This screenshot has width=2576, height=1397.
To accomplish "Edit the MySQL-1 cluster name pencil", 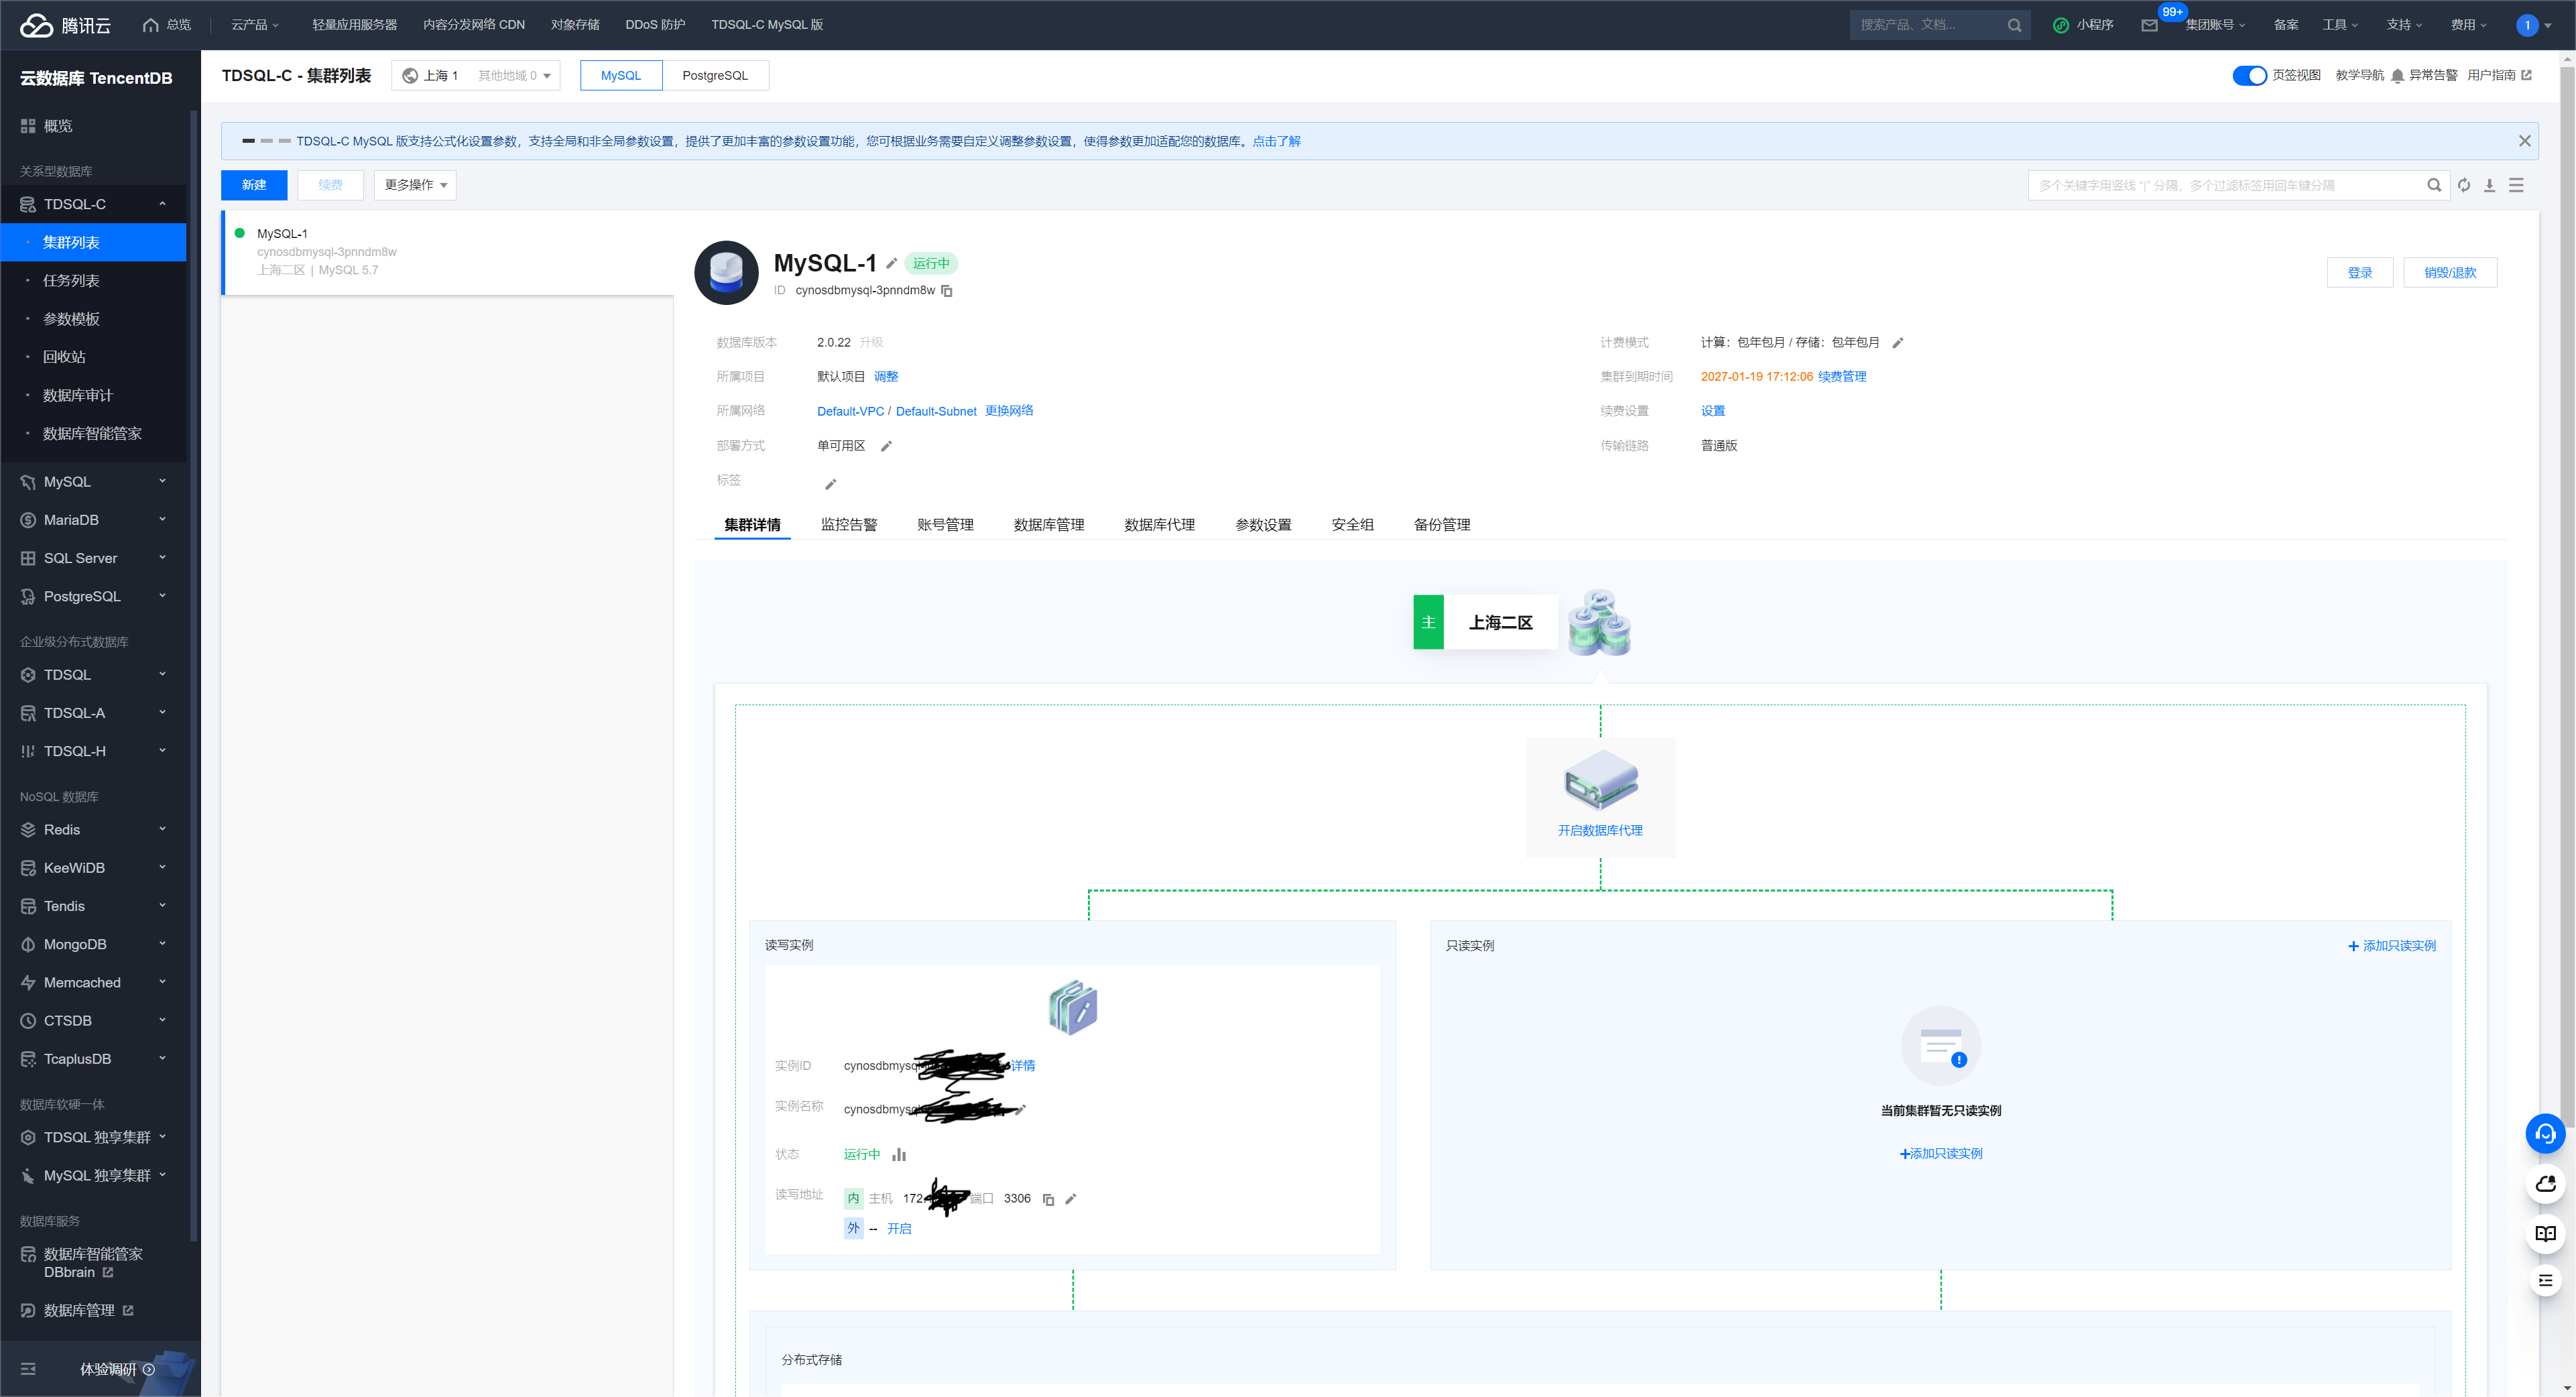I will click(x=891, y=263).
